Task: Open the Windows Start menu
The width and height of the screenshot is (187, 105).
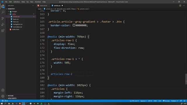Action: (x=2, y=104)
